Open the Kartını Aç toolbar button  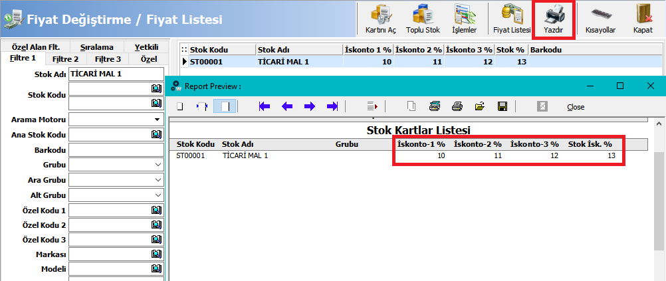point(380,19)
